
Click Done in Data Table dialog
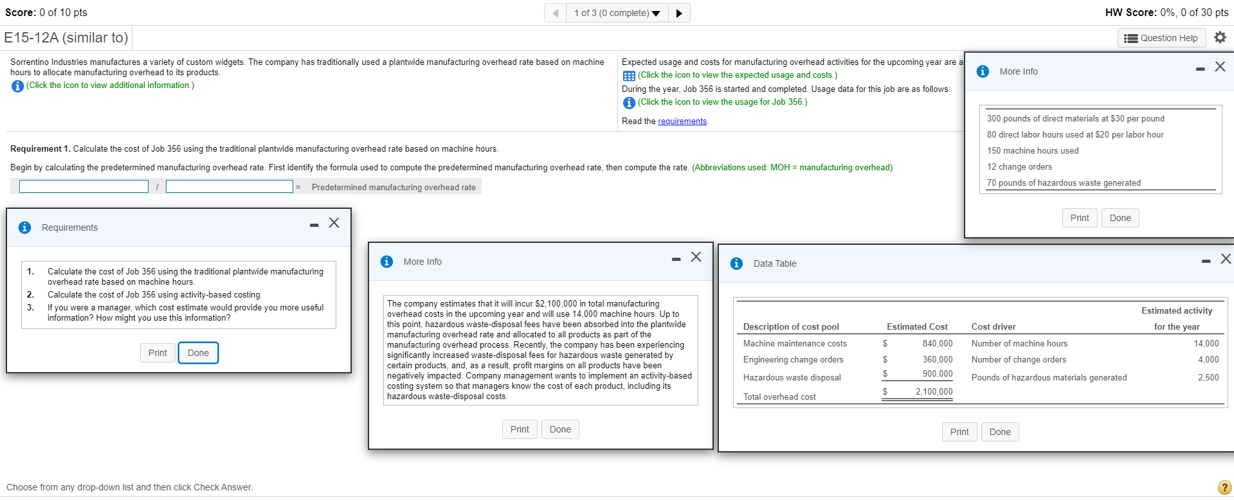click(1000, 432)
